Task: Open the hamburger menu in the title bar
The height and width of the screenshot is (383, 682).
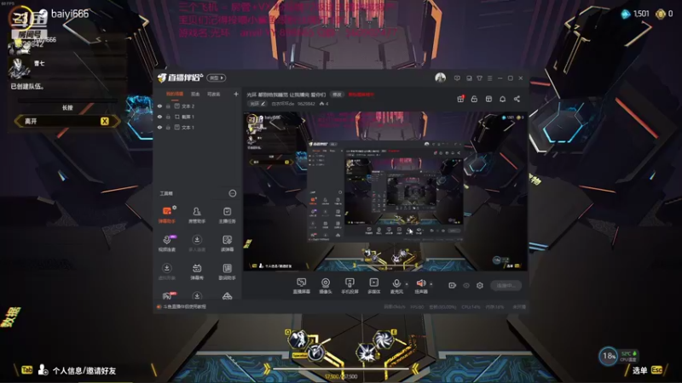Action: coord(489,78)
